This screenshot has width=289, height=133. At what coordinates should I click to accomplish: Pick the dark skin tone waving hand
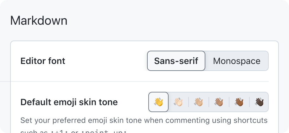[x=259, y=102]
